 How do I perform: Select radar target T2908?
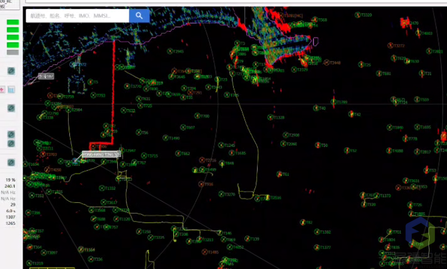click(x=286, y=135)
